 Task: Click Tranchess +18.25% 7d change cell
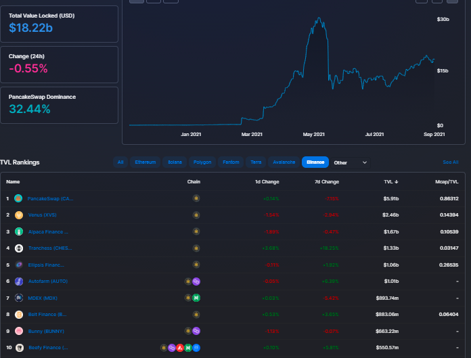click(330, 248)
